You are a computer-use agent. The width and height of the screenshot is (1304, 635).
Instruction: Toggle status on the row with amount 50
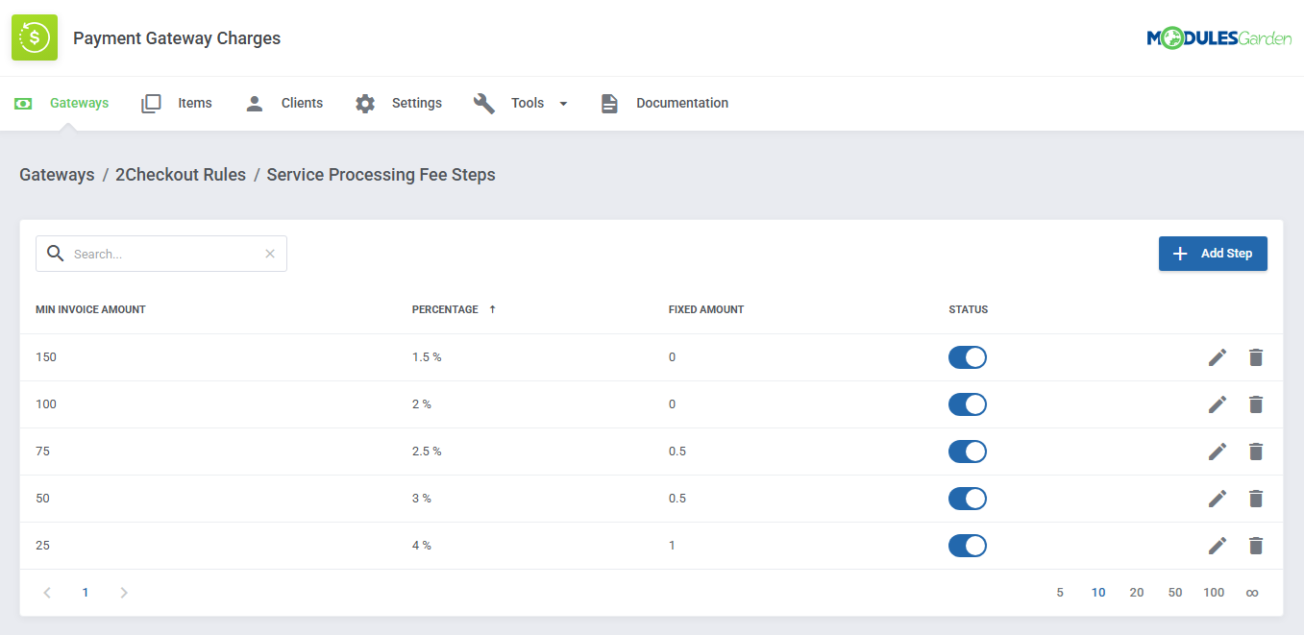point(967,498)
